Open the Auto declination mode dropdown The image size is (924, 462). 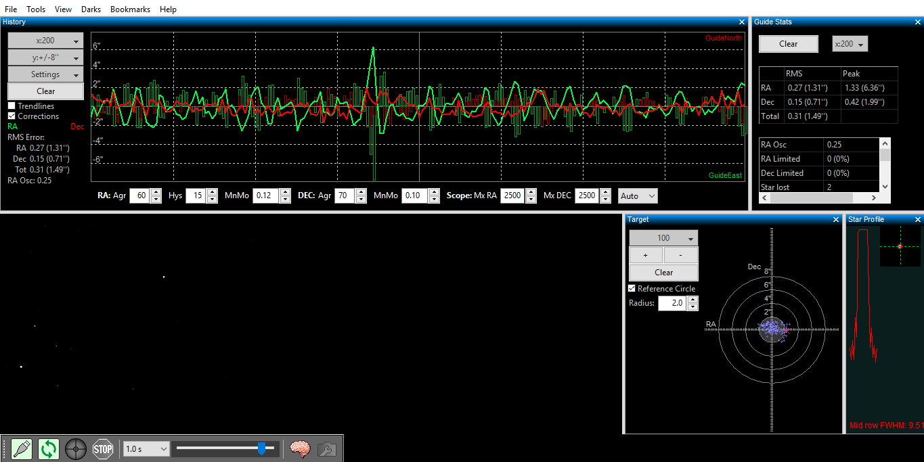(638, 195)
